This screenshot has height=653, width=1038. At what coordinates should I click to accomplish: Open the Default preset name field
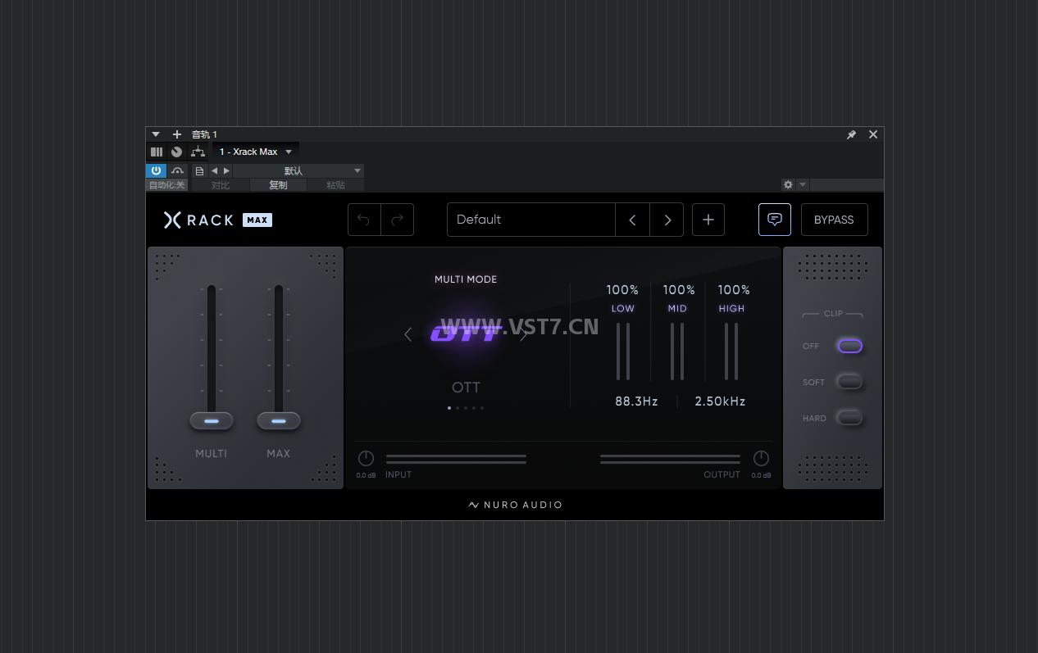click(531, 220)
